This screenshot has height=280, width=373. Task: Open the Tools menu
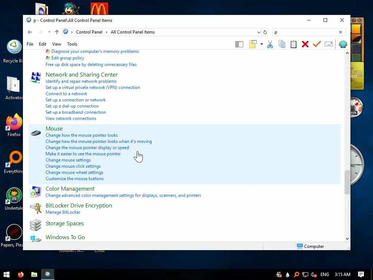pos(72,44)
